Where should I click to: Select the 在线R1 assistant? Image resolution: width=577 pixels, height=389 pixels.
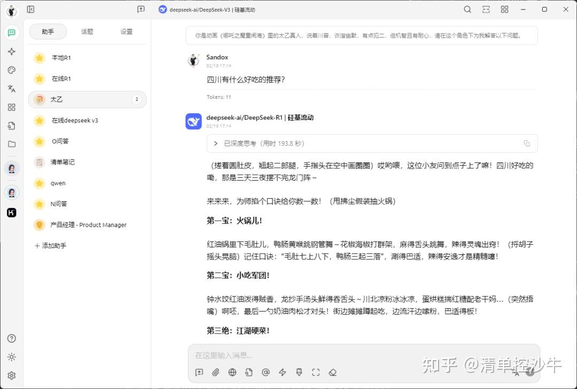87,79
